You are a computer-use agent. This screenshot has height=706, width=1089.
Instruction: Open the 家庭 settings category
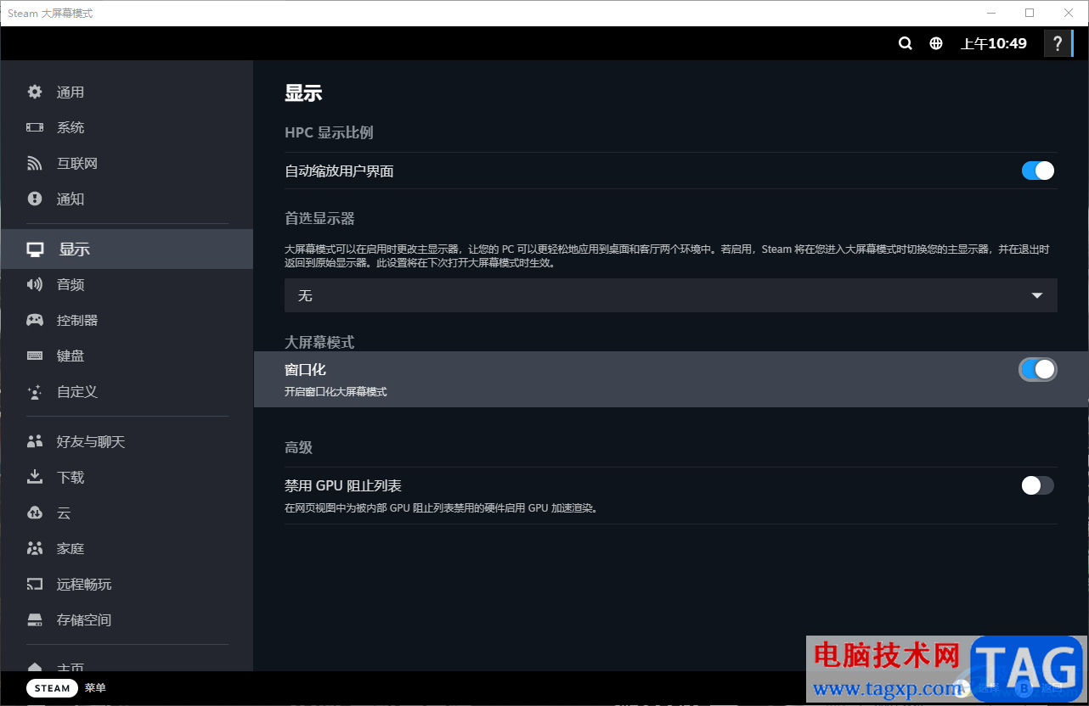pos(127,548)
